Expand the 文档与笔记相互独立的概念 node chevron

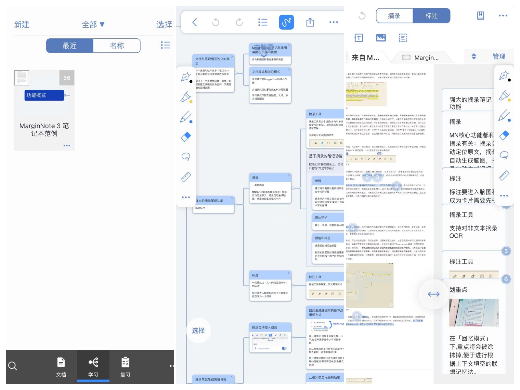tap(232, 56)
